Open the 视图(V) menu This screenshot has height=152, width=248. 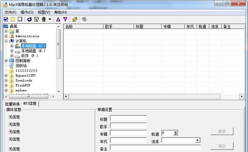(x=44, y=12)
